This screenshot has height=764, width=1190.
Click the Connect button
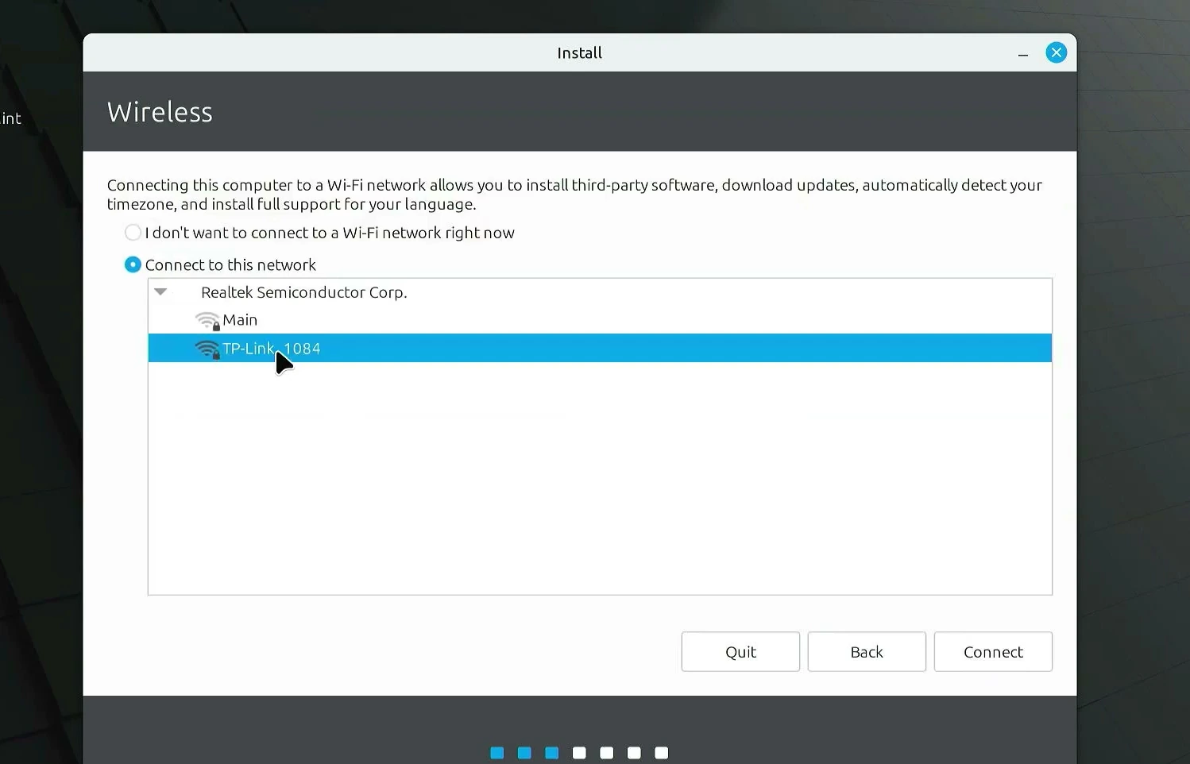[x=993, y=652]
